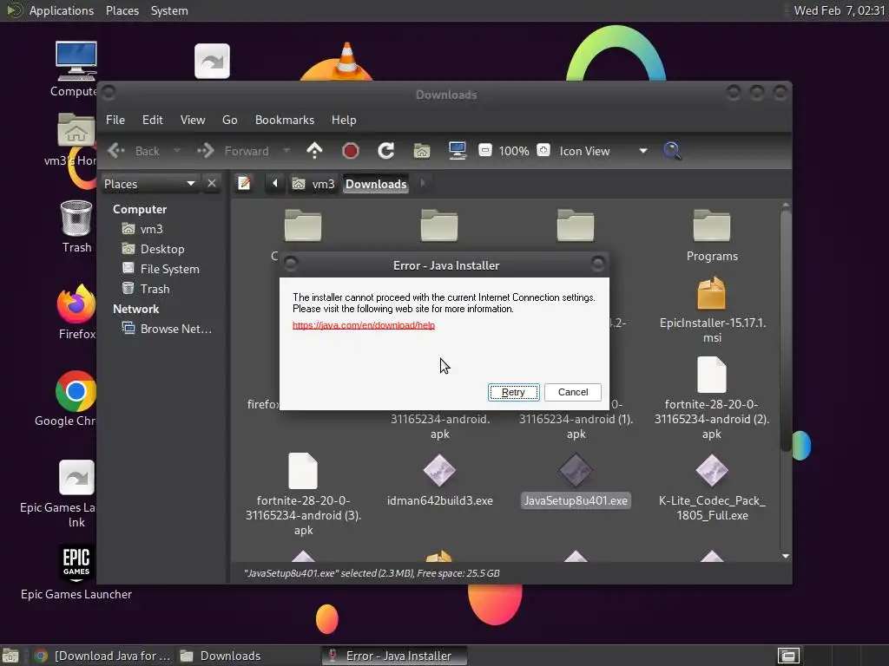Select vm3 in the sidebar

tap(151, 229)
